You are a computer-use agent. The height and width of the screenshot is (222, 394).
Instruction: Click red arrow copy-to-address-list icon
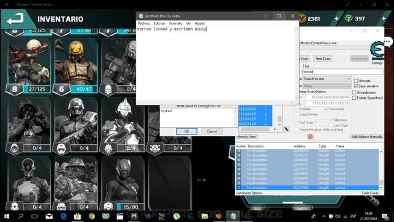point(286,129)
